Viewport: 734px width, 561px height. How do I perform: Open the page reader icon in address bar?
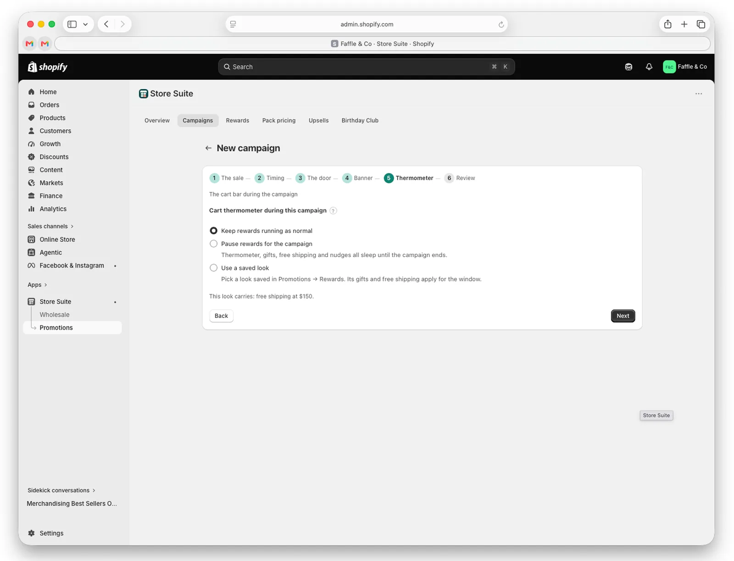(233, 24)
